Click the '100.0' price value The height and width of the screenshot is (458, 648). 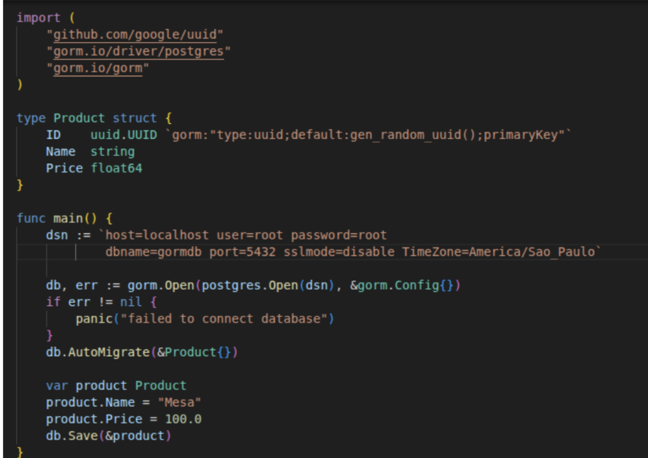(183, 419)
